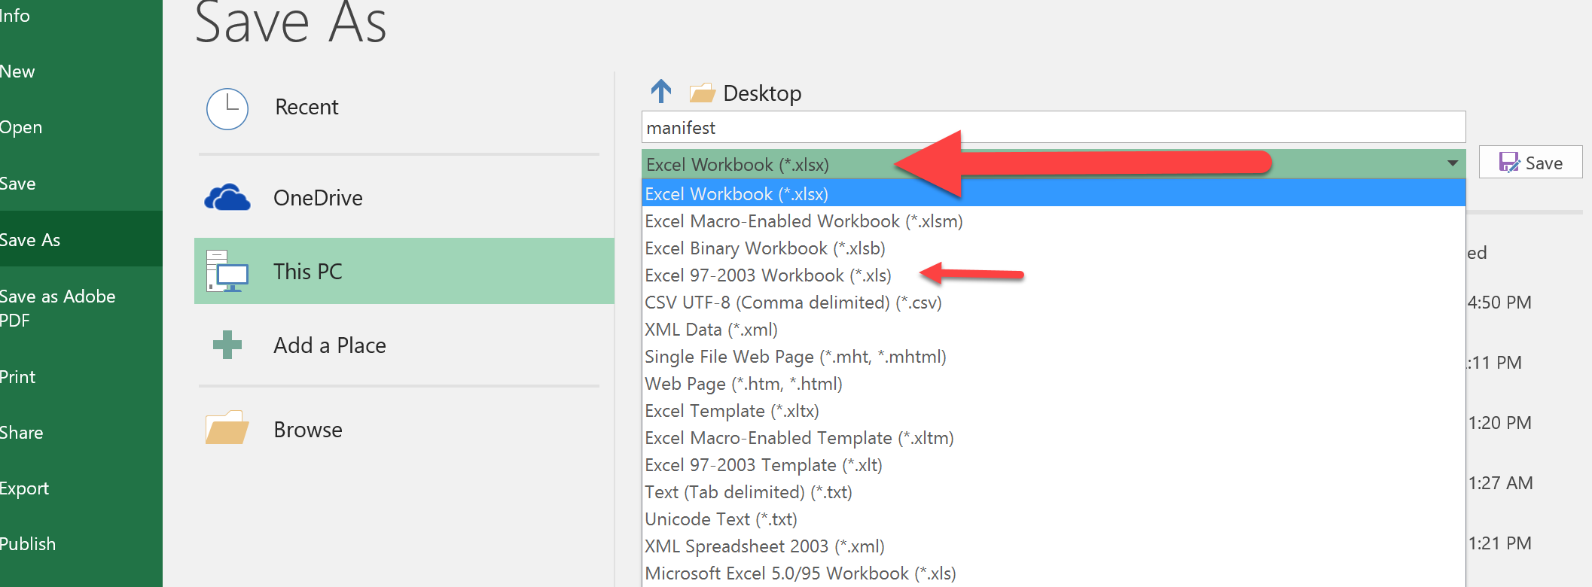The height and width of the screenshot is (587, 1592).
Task: Open the file type dropdown arrow
Action: tap(1453, 163)
